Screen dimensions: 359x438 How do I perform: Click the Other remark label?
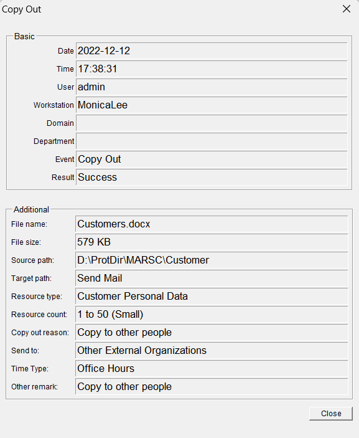tap(34, 387)
